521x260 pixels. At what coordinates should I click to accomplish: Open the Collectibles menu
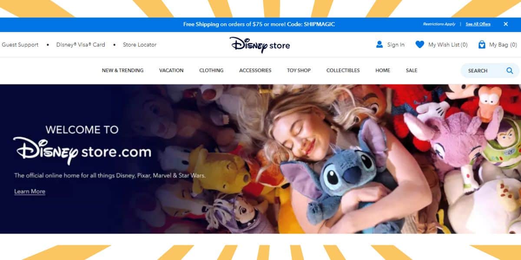pyautogui.click(x=343, y=70)
